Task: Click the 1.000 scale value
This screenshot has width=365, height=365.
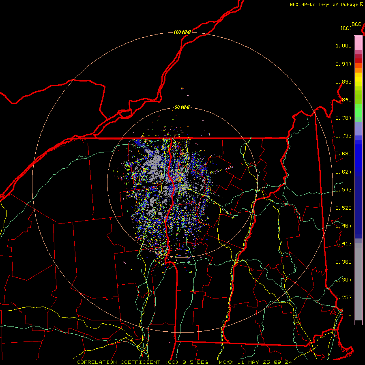Action: click(344, 45)
